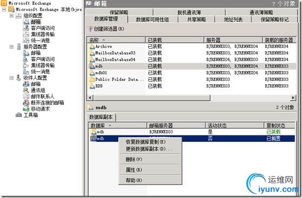Sort copies by 邮箱服务器 column header
The image size is (302, 198).
pyautogui.click(x=176, y=126)
